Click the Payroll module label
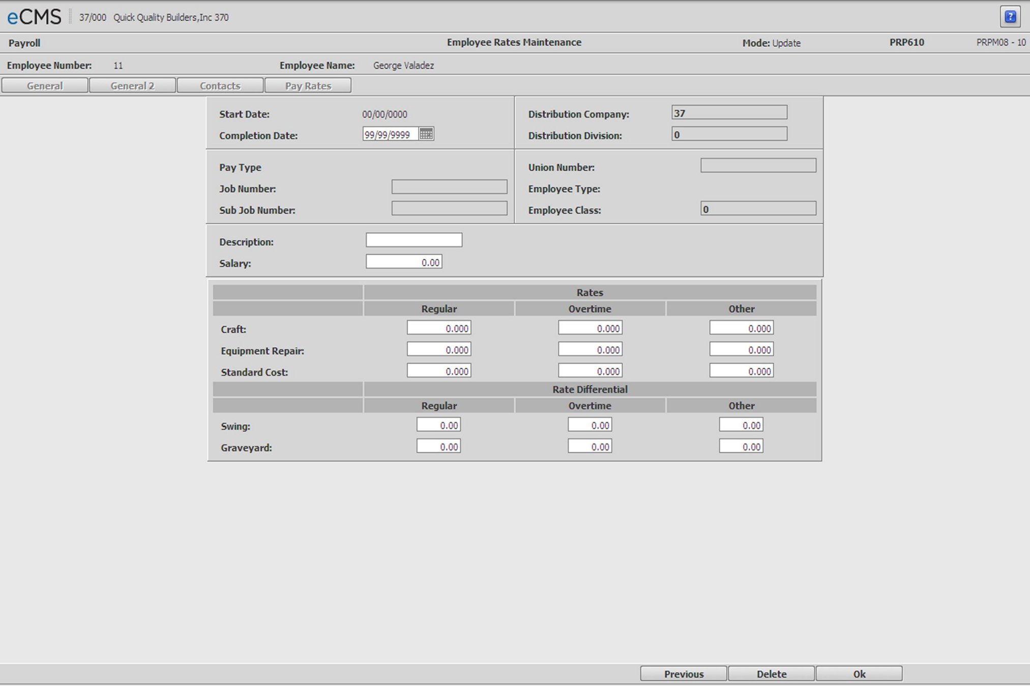The image size is (1030, 686). [24, 43]
